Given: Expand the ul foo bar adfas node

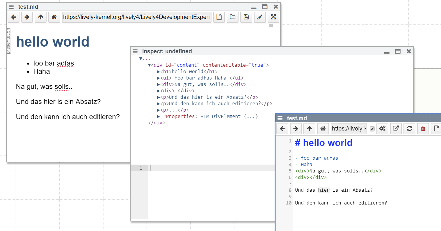Looking at the screenshot, I should 159,78.
